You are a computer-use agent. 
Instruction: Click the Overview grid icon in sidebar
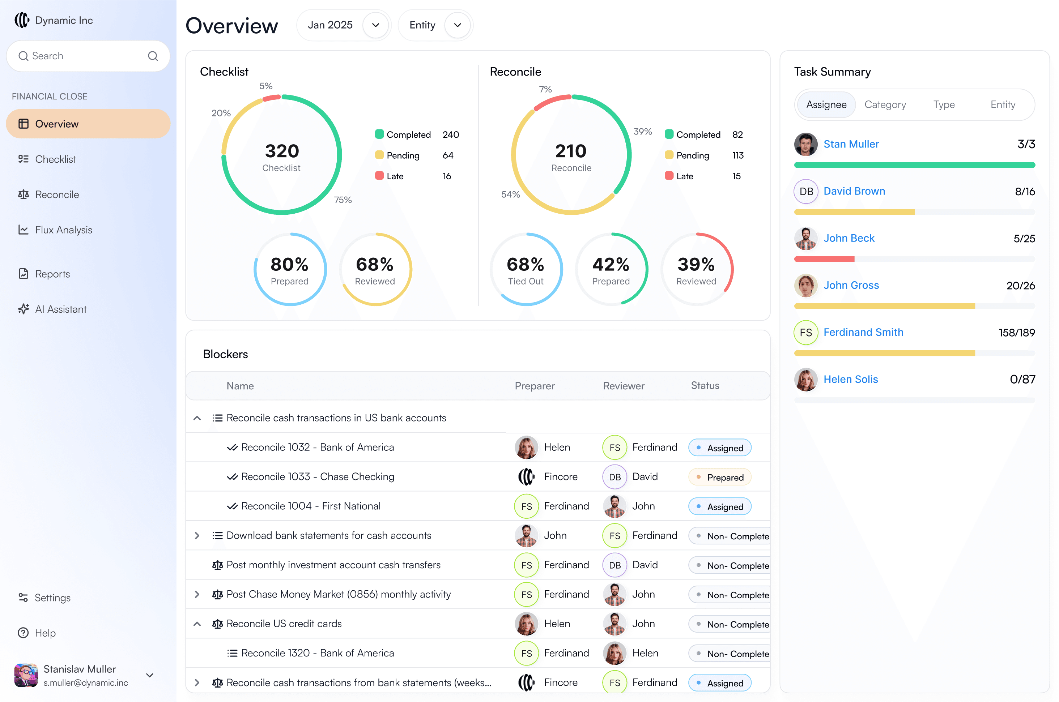pos(23,124)
